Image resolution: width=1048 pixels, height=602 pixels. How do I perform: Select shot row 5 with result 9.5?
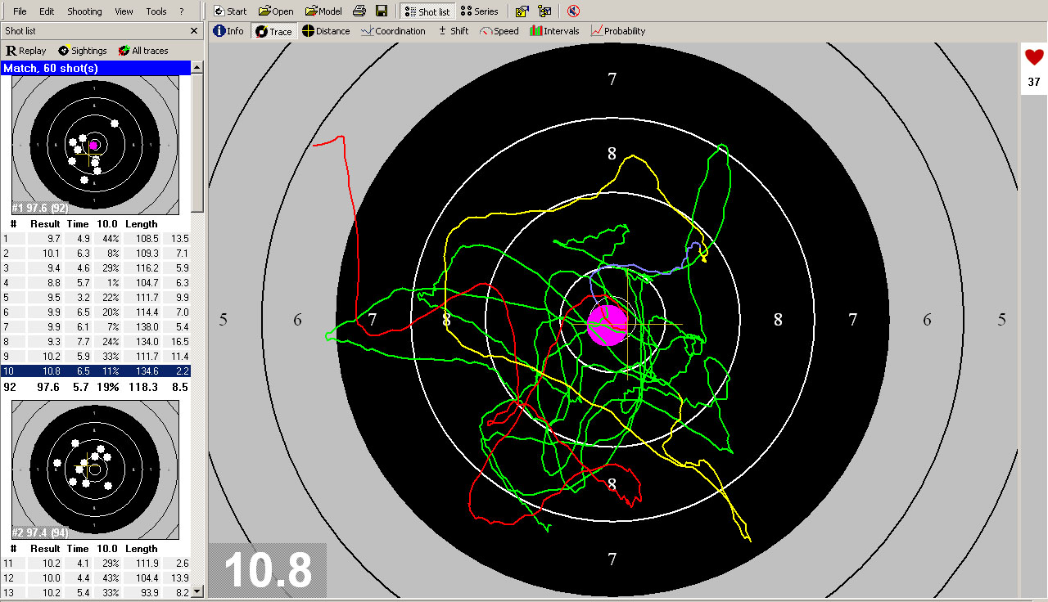(95, 298)
